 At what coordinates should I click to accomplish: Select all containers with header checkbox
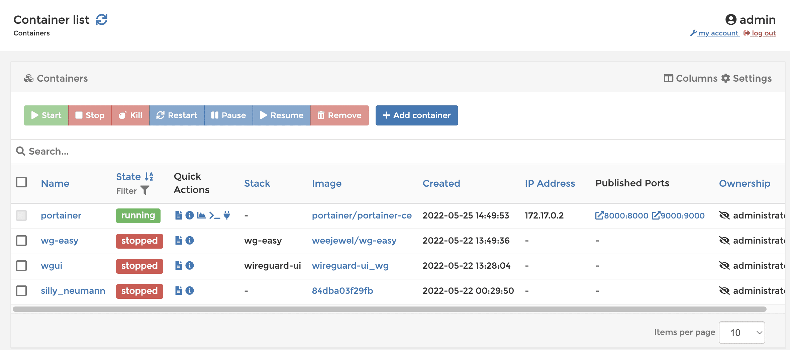click(21, 182)
